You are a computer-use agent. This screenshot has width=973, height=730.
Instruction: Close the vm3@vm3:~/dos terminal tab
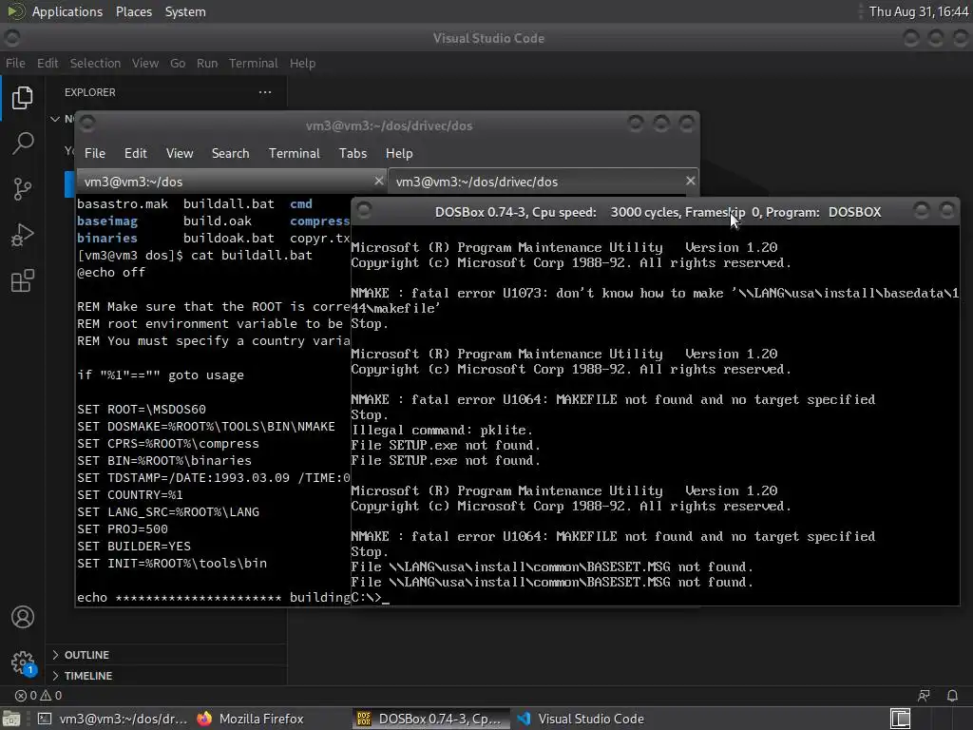point(378,181)
